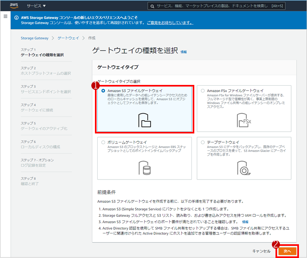This screenshot has height=258, width=307.
Task: Open the hamburger navigation menu
Action: coord(6,16)
